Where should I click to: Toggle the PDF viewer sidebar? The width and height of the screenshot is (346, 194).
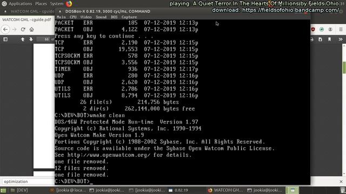5,39
